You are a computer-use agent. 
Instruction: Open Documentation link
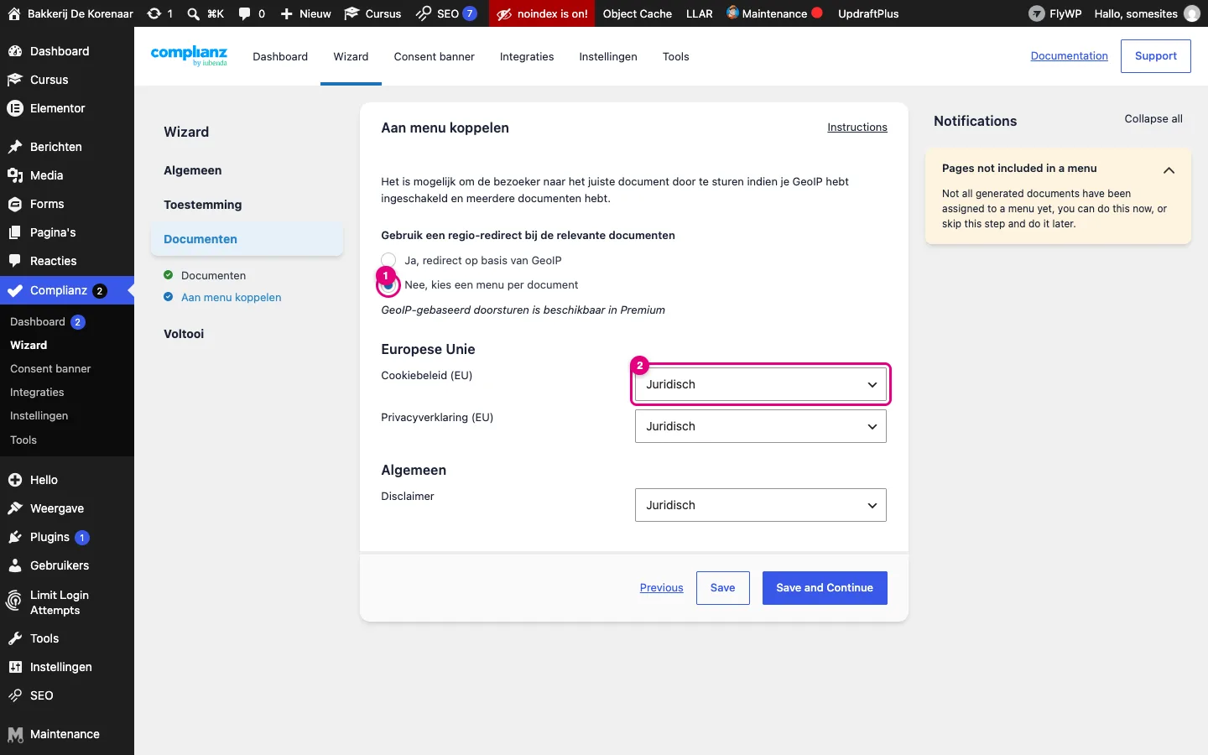(x=1069, y=56)
